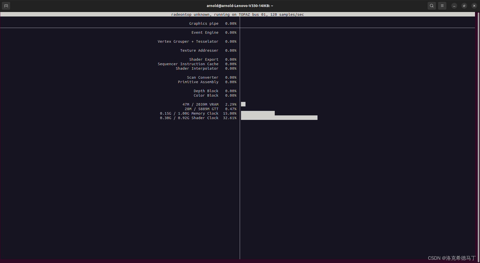Open the terminal search tool
Screen dimensions: 480x263
432,6
